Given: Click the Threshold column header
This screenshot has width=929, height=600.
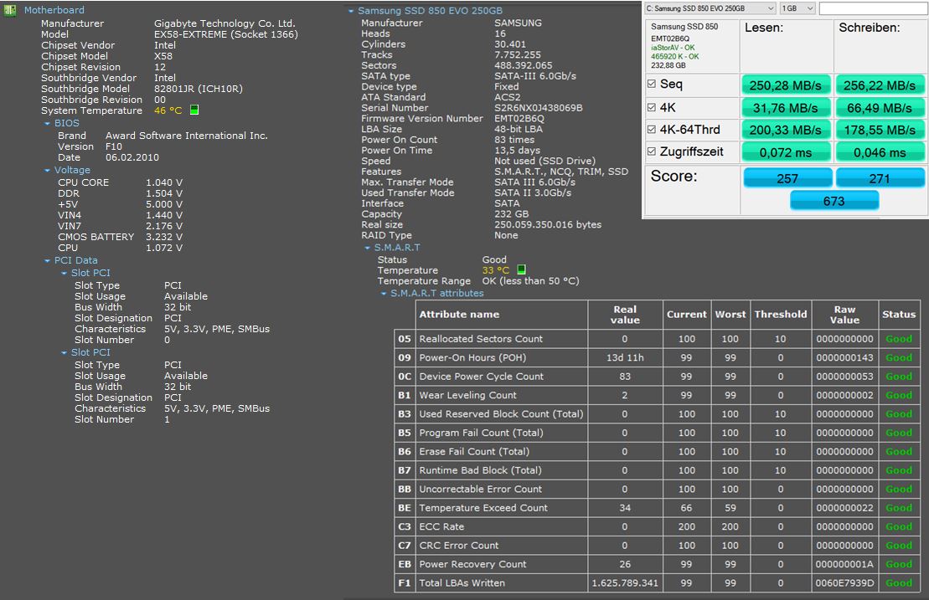Looking at the screenshot, I should click(x=780, y=315).
